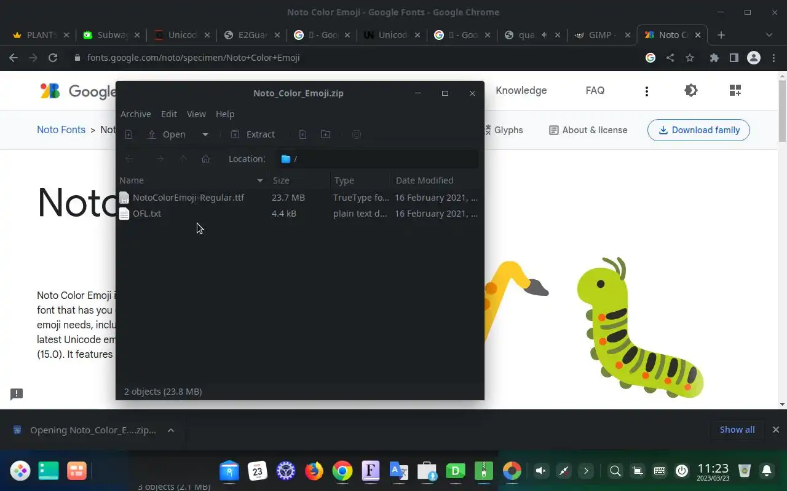The height and width of the screenshot is (491, 787).
Task: Click Show all downloads link
Action: [x=737, y=430]
